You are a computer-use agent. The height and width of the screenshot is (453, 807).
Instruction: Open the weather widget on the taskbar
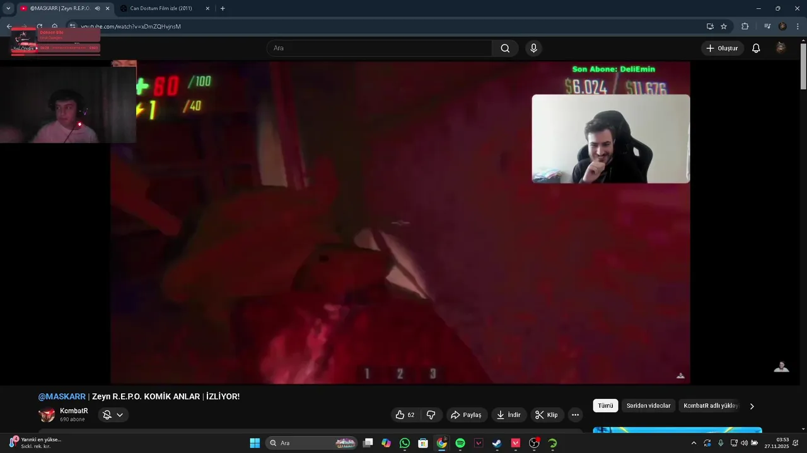click(35, 443)
